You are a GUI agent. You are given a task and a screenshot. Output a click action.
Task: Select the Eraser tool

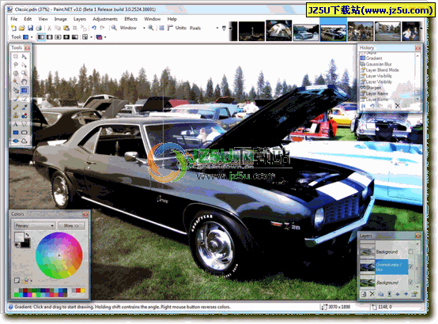point(25,99)
